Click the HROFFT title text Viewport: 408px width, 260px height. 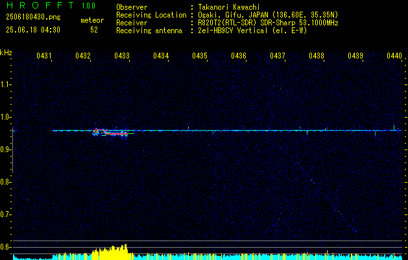(40, 5)
